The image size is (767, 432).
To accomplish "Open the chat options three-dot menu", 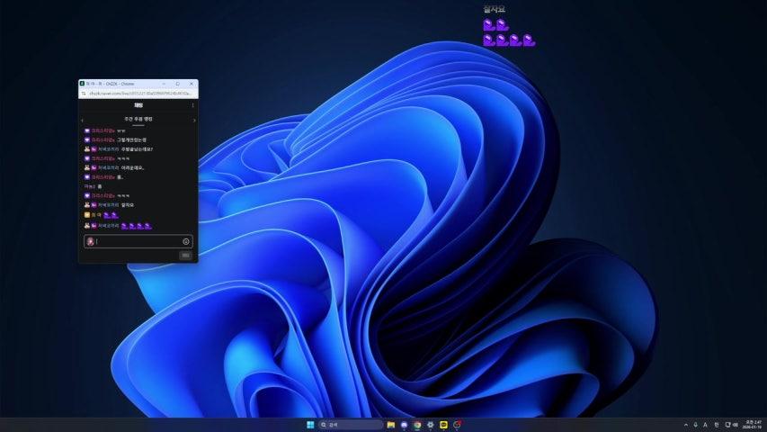I will [x=192, y=105].
